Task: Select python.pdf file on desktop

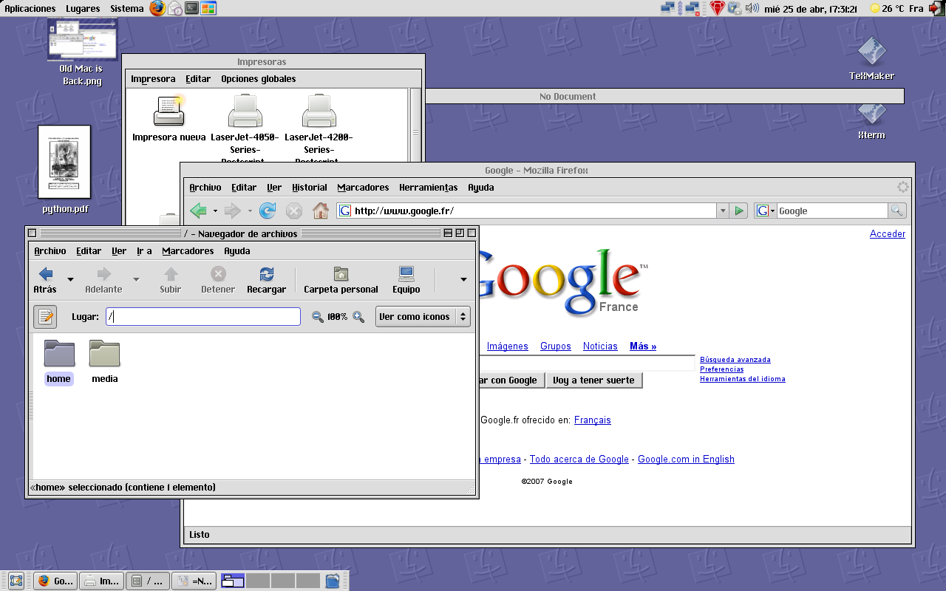Action: click(x=64, y=162)
